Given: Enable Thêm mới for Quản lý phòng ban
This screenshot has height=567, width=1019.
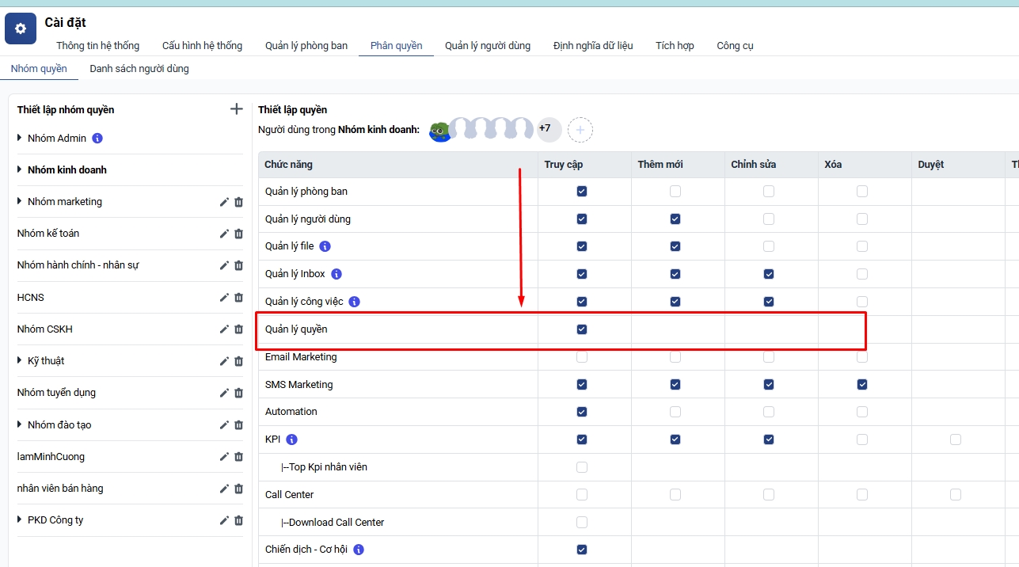Looking at the screenshot, I should pyautogui.click(x=675, y=192).
